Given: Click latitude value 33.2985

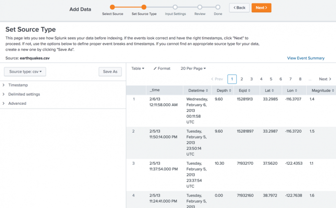Looking at the screenshot, I should (x=270, y=99).
